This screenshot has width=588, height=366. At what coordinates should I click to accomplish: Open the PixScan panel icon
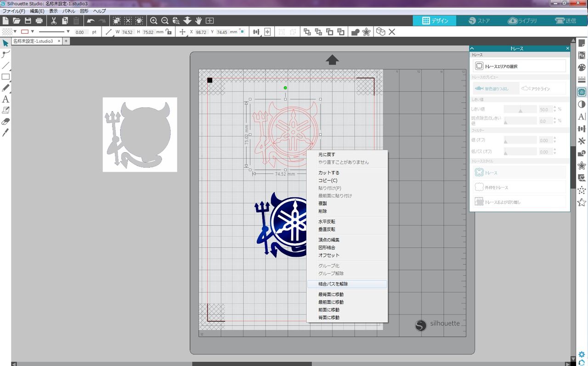[582, 55]
